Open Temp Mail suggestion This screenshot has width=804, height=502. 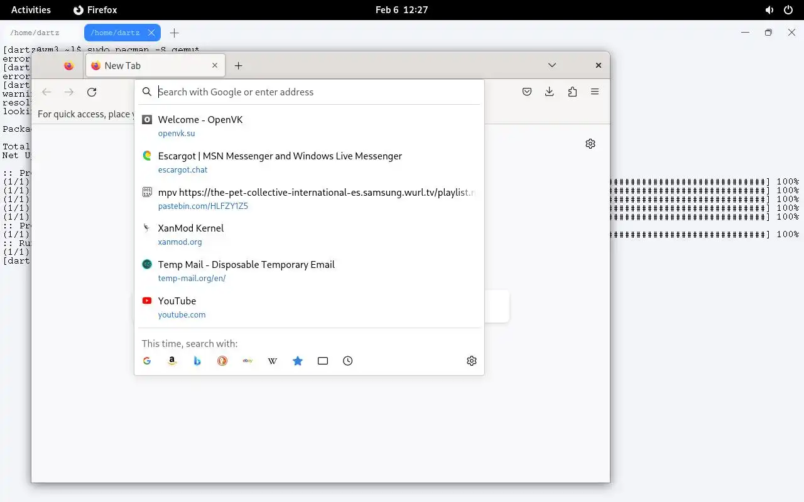[309, 271]
